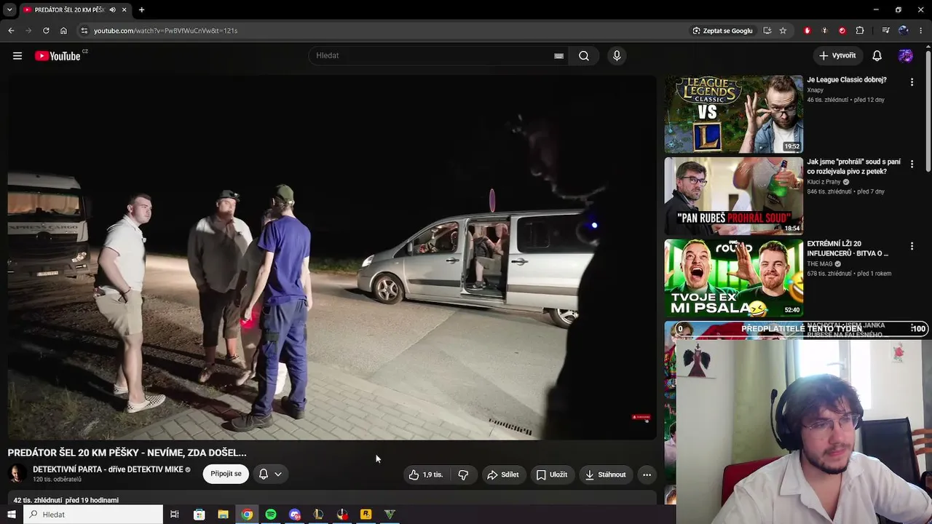The width and height of the screenshot is (932, 524).
Task: Open Windows Start menu
Action: (11, 515)
